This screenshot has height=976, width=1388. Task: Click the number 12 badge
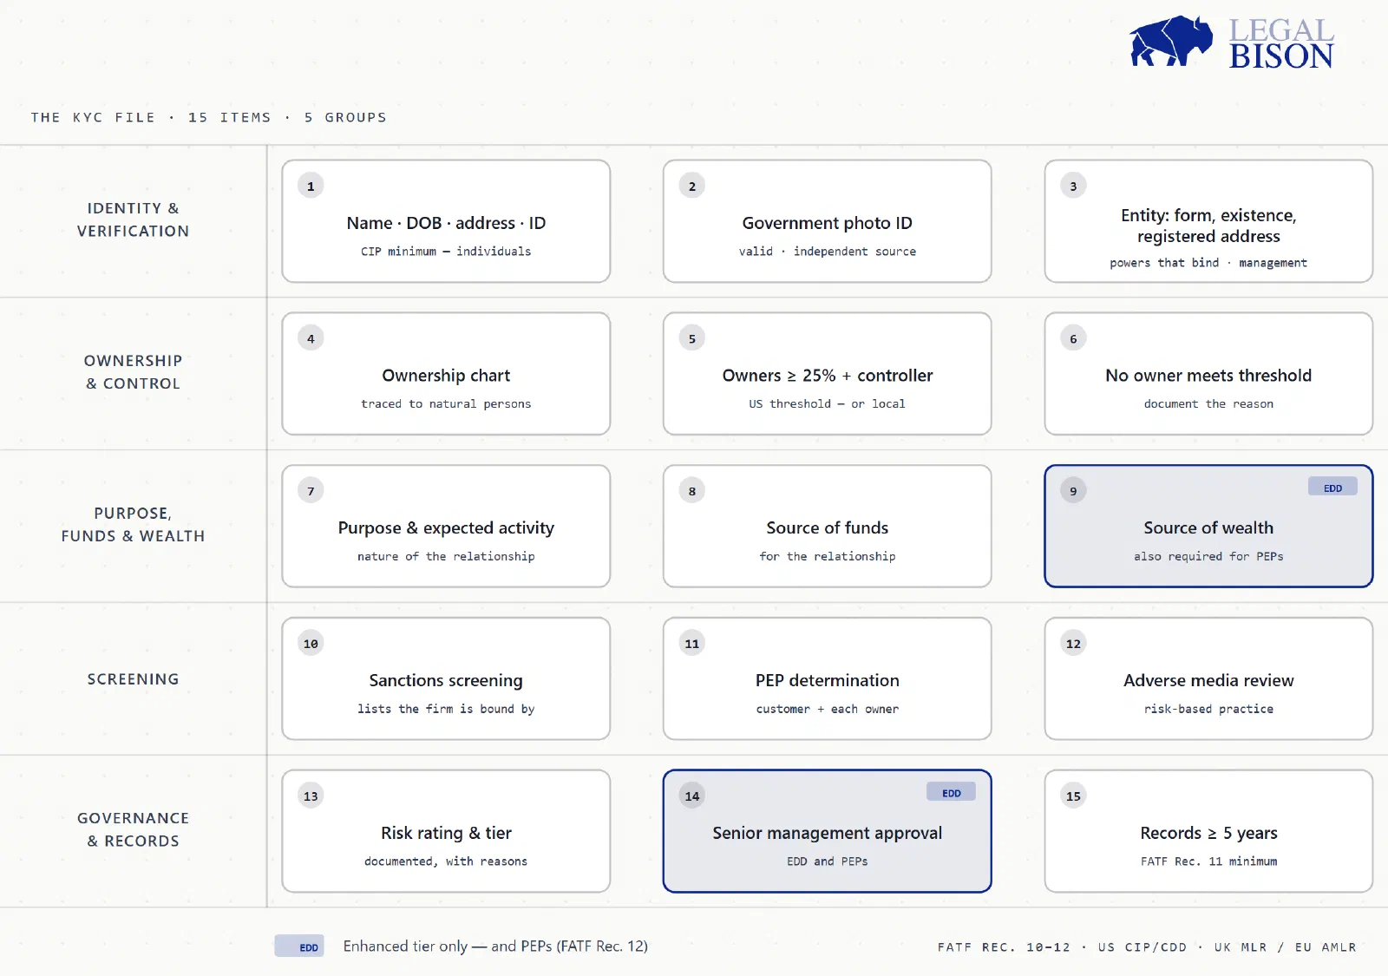coord(1073,644)
